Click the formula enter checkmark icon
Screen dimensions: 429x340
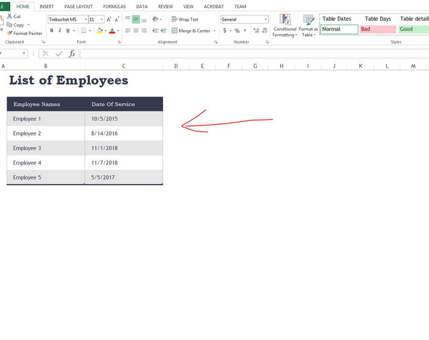pyautogui.click(x=59, y=54)
